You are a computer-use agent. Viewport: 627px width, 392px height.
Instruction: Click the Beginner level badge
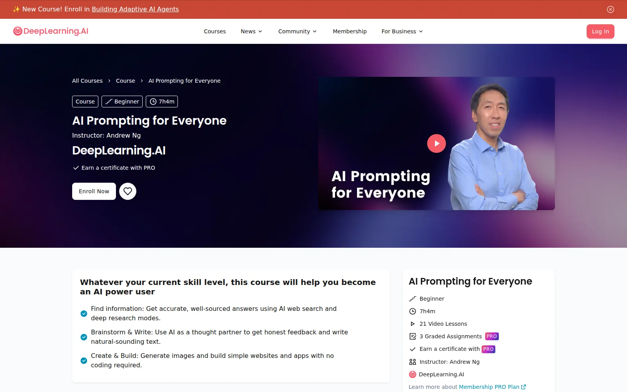[122, 102]
